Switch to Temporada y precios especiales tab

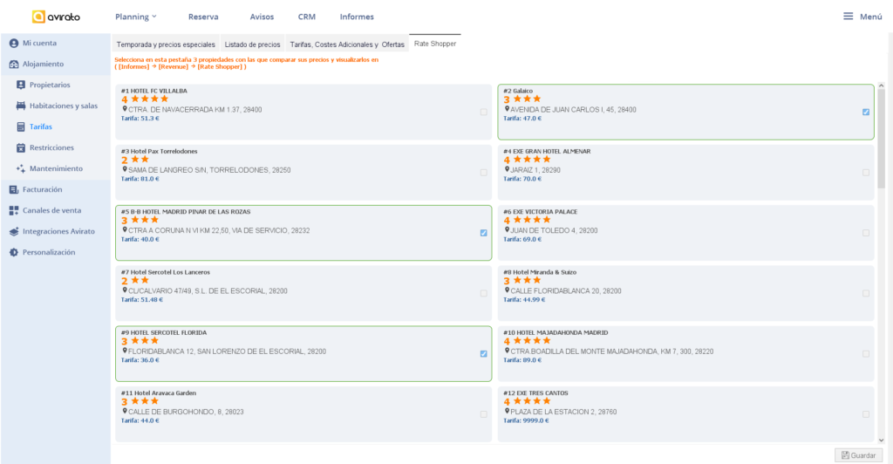click(166, 44)
